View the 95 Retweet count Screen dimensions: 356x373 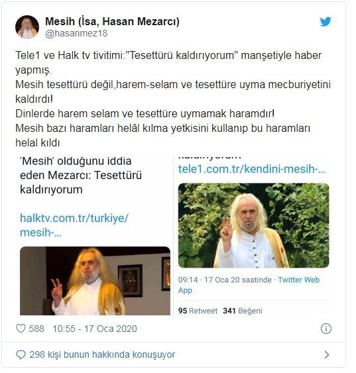pyautogui.click(x=198, y=311)
